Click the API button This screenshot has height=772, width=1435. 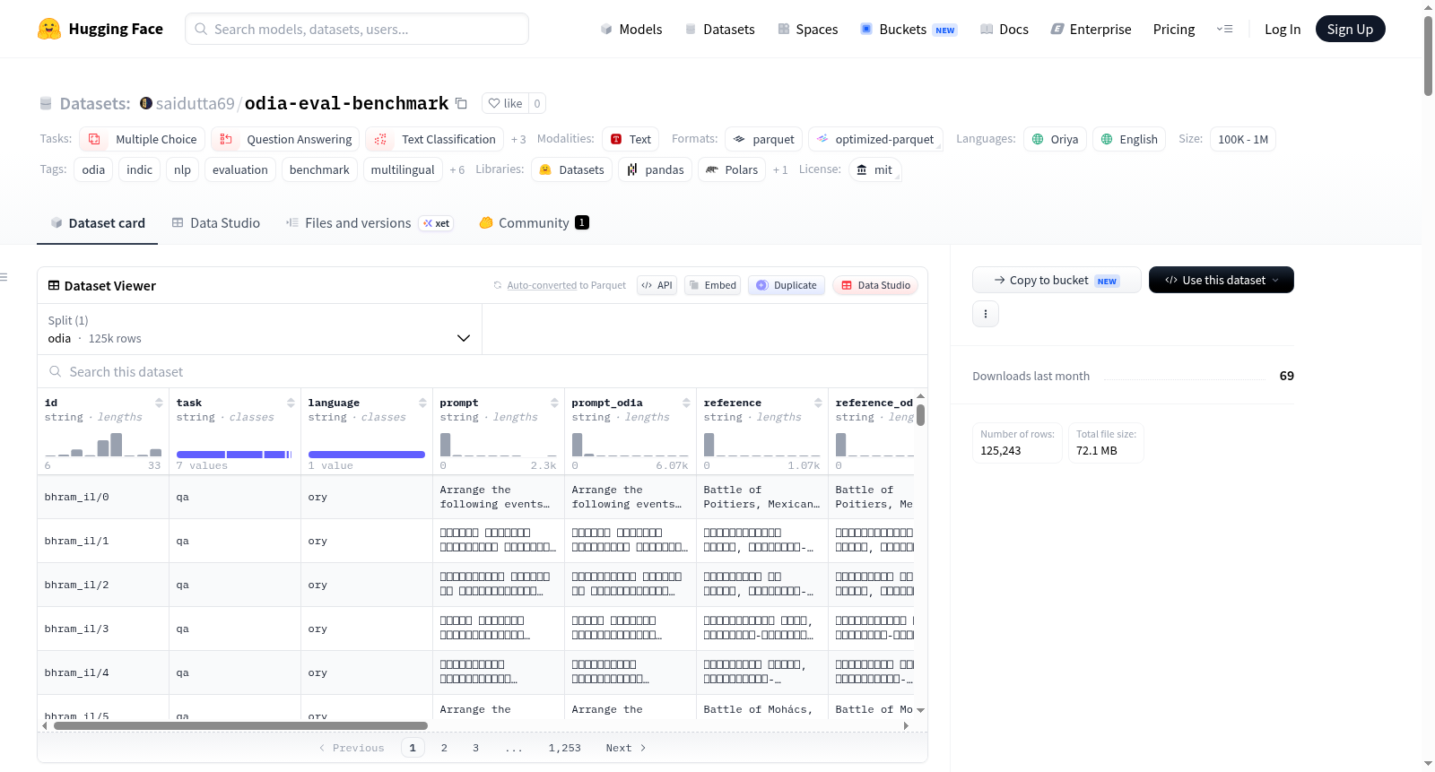657,285
